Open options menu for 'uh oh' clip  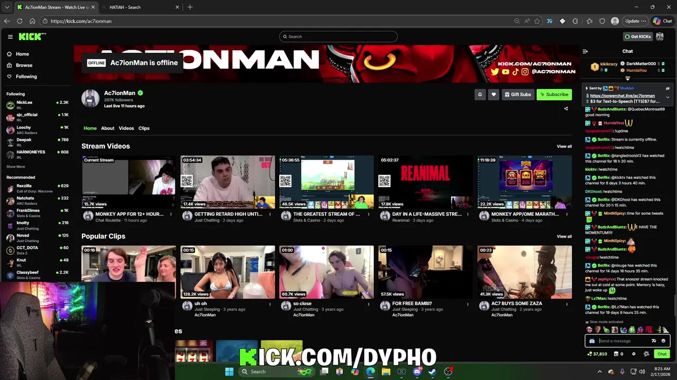pos(270,304)
